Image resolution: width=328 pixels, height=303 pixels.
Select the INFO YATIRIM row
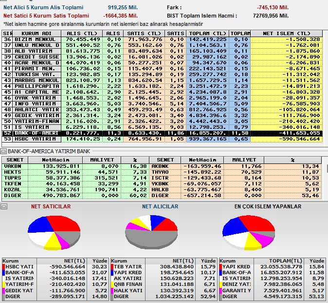coord(162,104)
